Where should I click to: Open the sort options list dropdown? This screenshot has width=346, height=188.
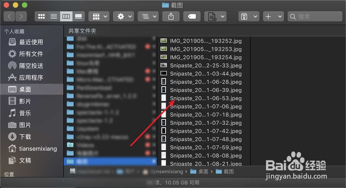click(148, 17)
